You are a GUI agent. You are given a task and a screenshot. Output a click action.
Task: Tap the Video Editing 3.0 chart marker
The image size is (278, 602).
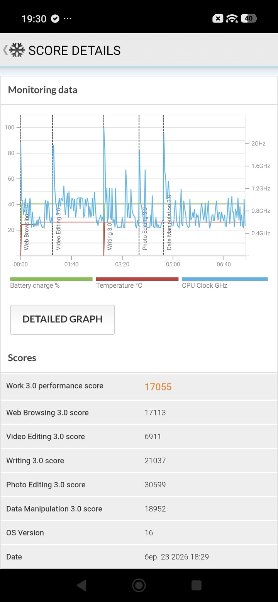pyautogui.click(x=58, y=229)
